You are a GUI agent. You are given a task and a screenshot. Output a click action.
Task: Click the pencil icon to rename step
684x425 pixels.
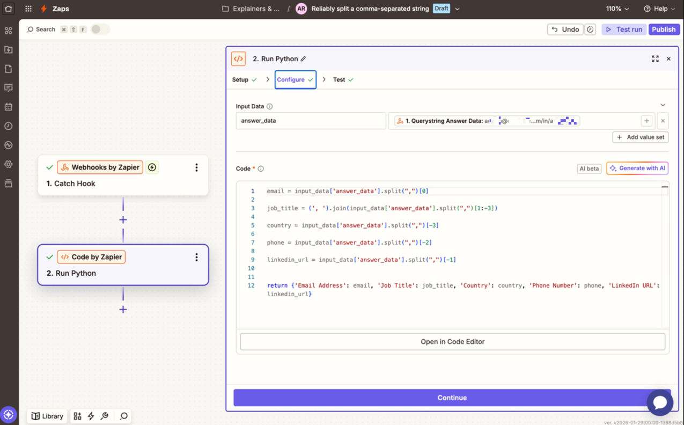pyautogui.click(x=304, y=59)
